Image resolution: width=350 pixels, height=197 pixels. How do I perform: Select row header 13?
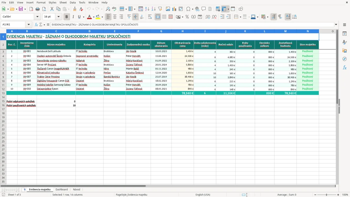tap(3, 93)
